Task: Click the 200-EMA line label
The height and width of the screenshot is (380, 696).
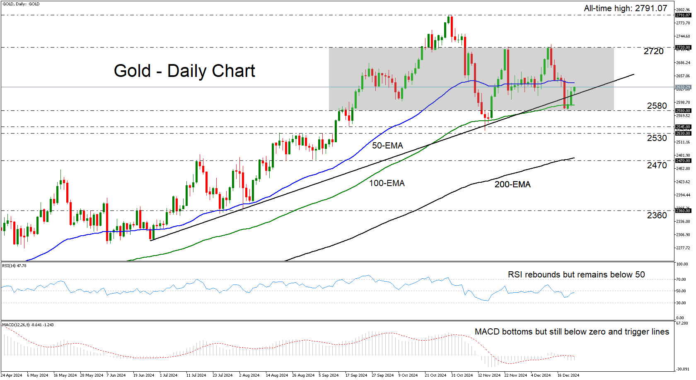Action: click(512, 184)
